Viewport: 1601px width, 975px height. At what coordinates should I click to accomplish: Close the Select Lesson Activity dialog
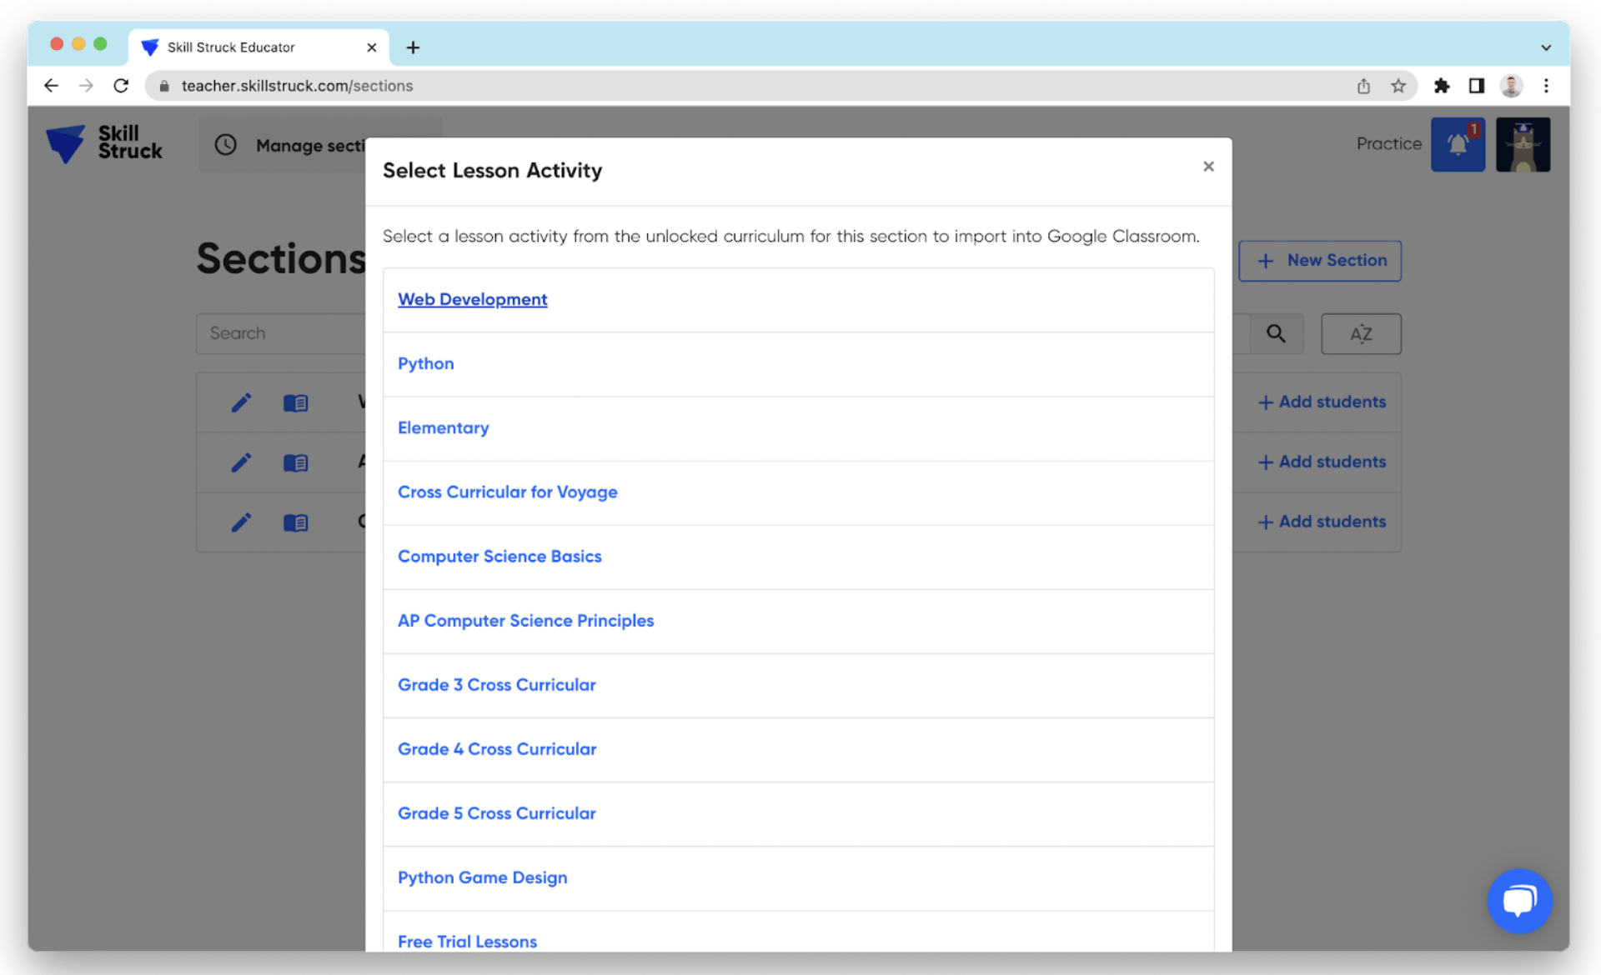click(1208, 166)
